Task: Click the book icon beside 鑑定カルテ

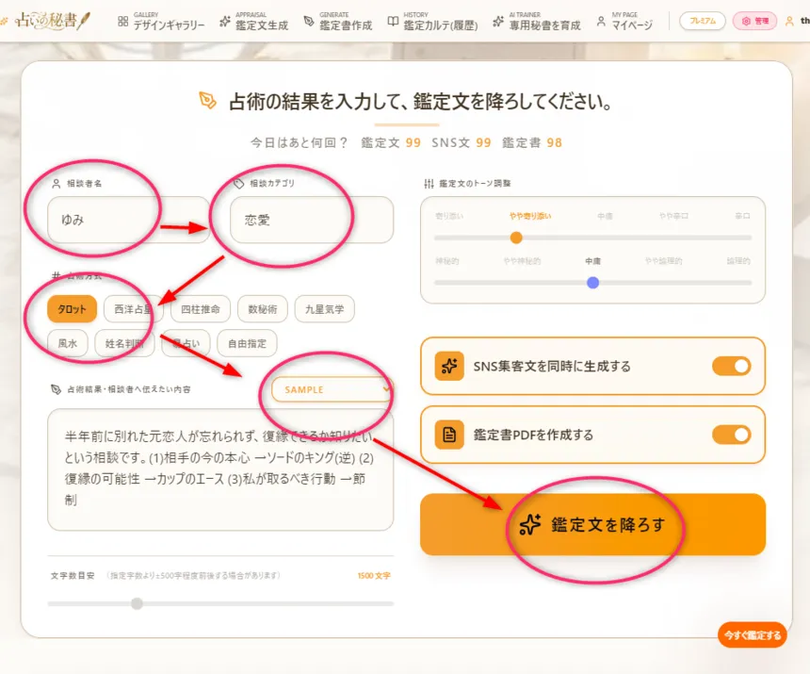Action: [393, 21]
